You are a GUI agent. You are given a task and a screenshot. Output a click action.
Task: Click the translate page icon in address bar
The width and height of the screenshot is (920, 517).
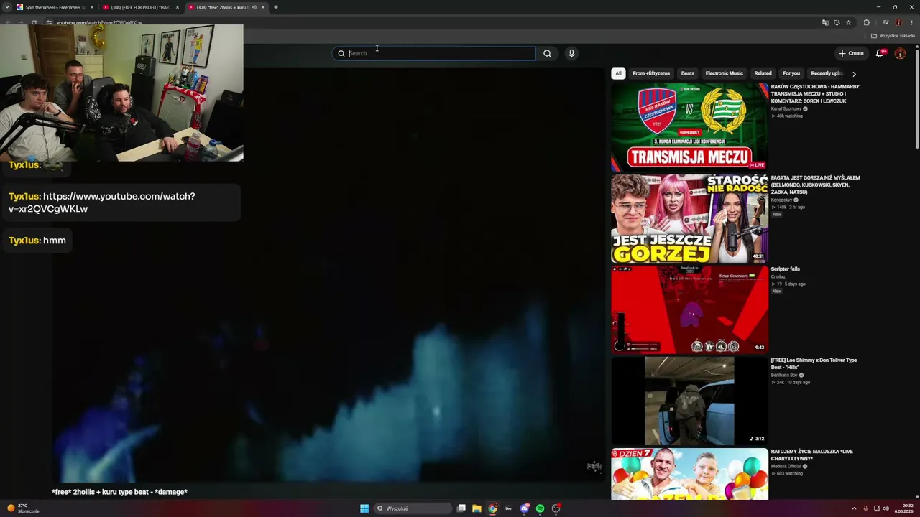point(825,22)
